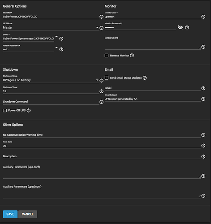Tick Send Email Status Updates checkbox
Image resolution: width=211 pixels, height=224 pixels.
tap(107, 78)
